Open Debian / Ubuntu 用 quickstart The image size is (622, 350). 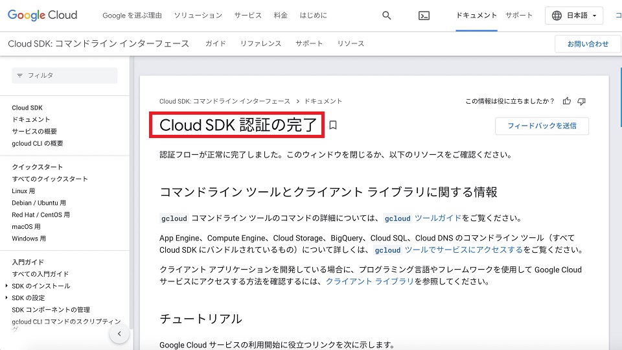[39, 203]
